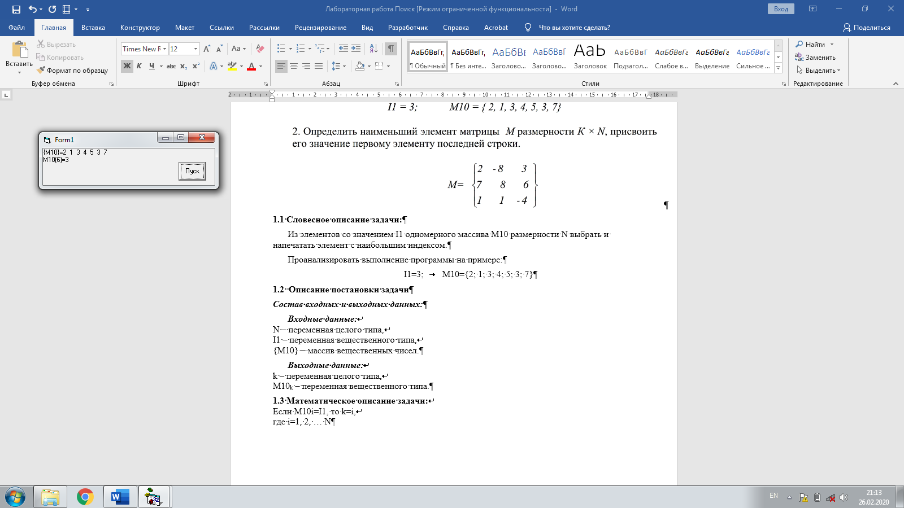Viewport: 904px width, 508px height.
Task: Click the Пуск button in Form1 window
Action: (192, 171)
